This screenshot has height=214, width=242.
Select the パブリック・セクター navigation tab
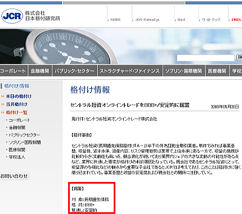click(x=74, y=71)
